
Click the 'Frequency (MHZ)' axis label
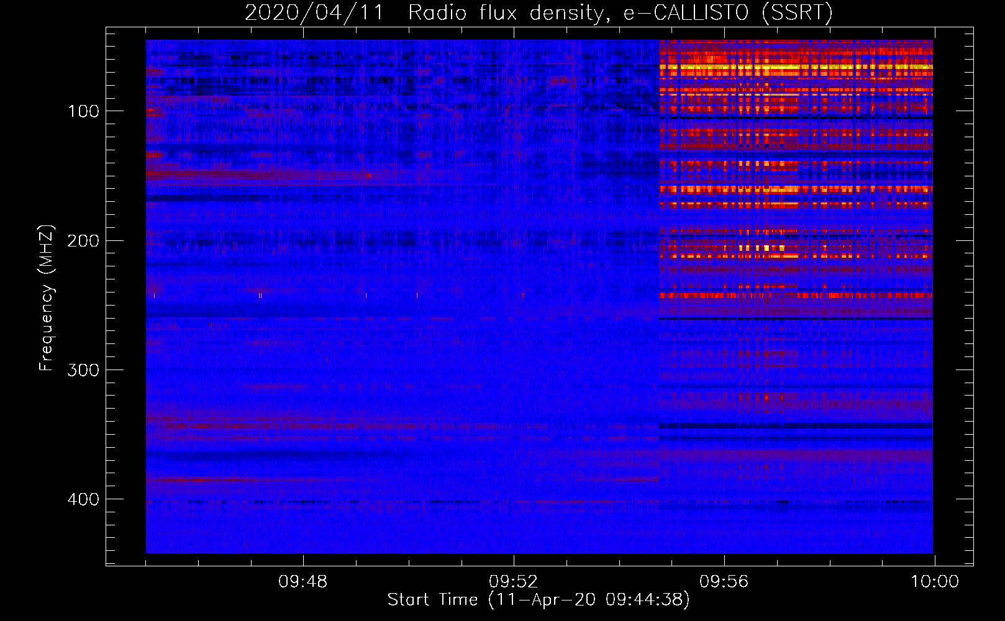47,297
